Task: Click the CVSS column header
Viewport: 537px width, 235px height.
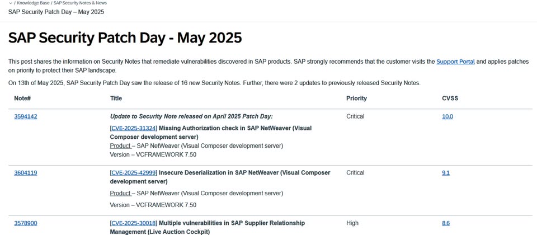Action: (450, 98)
